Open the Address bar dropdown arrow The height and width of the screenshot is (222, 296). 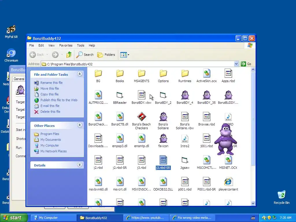(236, 64)
